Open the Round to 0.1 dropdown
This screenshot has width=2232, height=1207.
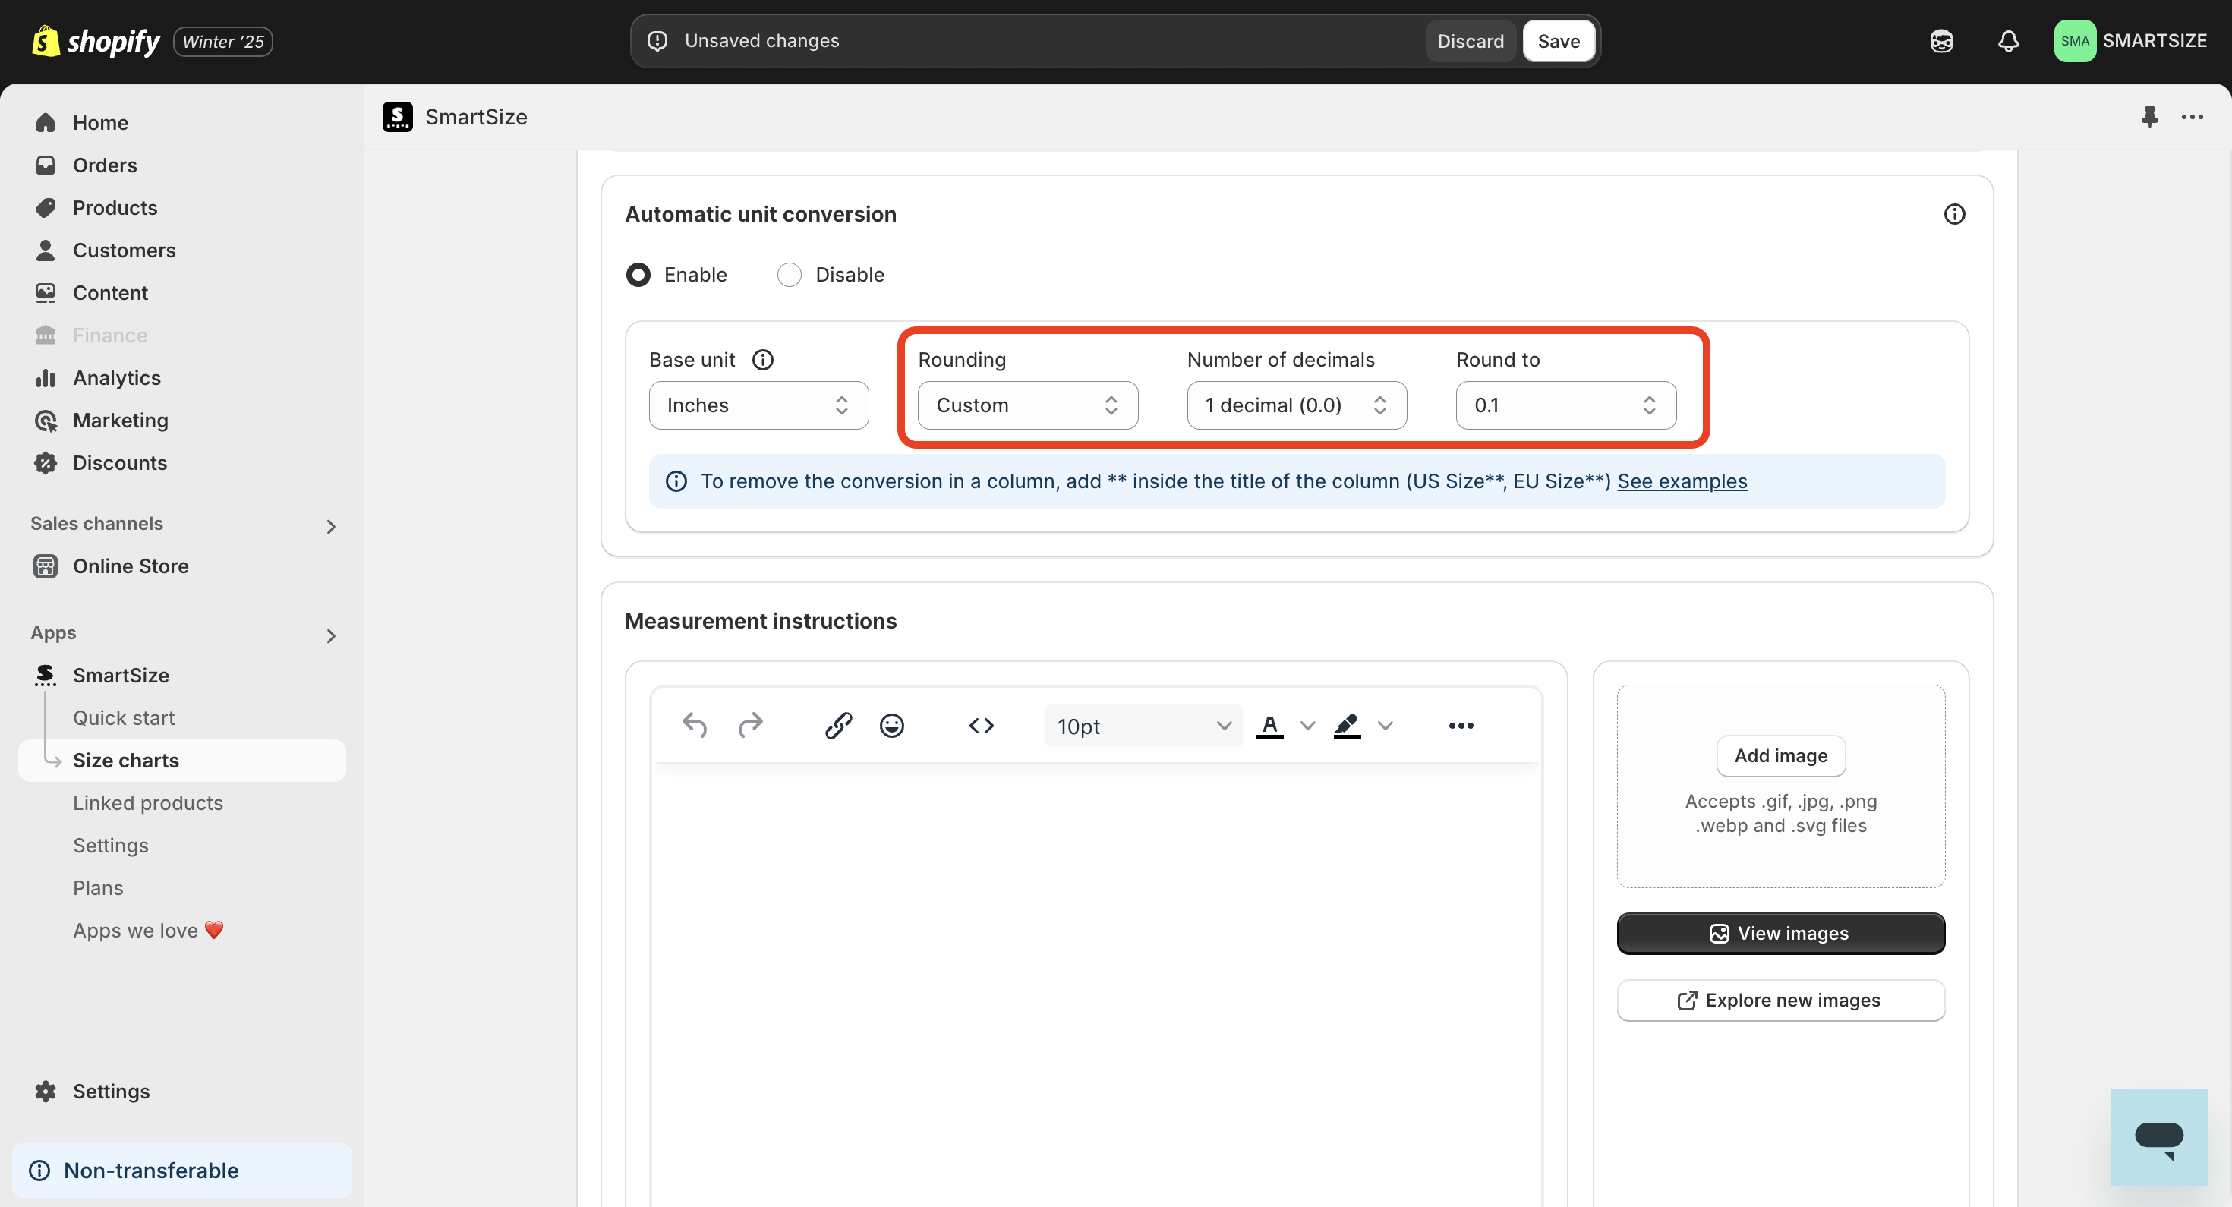1565,405
